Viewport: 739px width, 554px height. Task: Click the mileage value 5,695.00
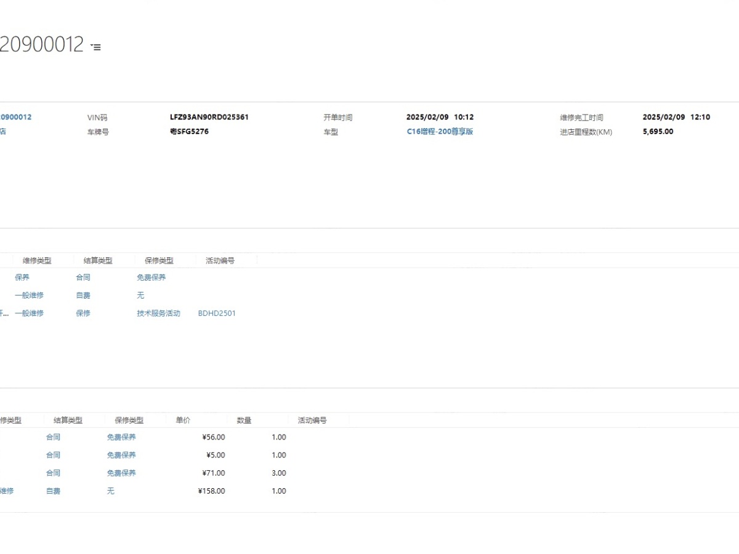(x=658, y=132)
